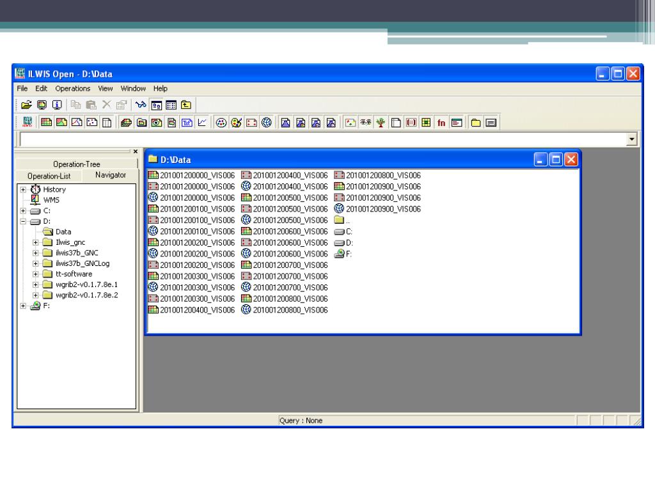Select WMS in the navigator tree
Screen dimensions: 655x491
(51, 200)
